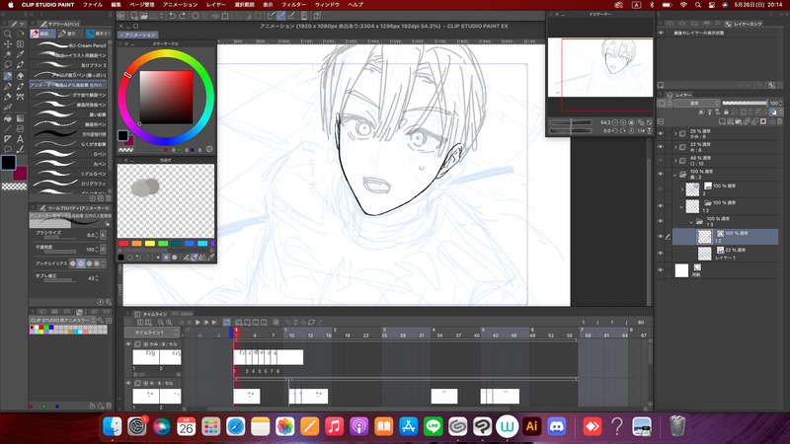Collapse the 1 3 subfolder in layers

691,221
